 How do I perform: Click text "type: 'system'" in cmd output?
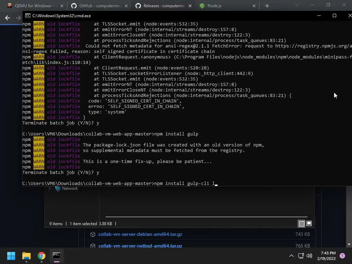(107, 112)
